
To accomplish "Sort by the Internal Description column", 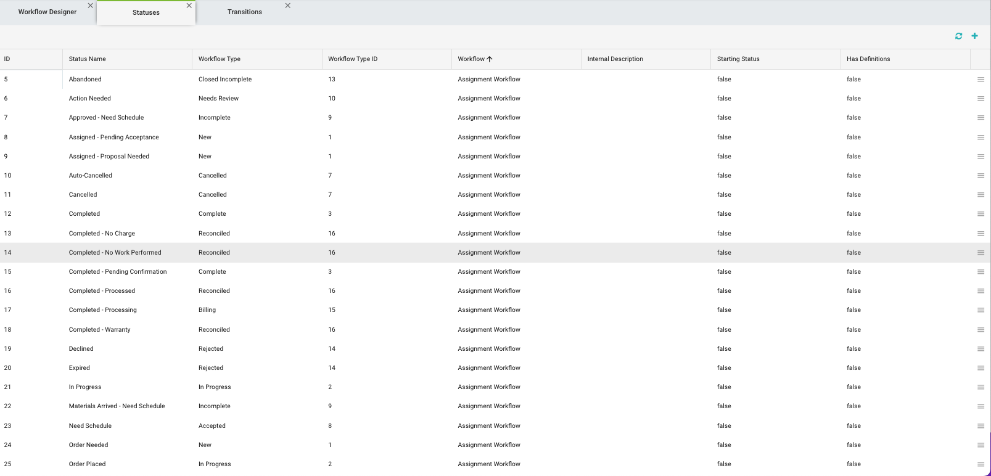I will click(646, 59).
